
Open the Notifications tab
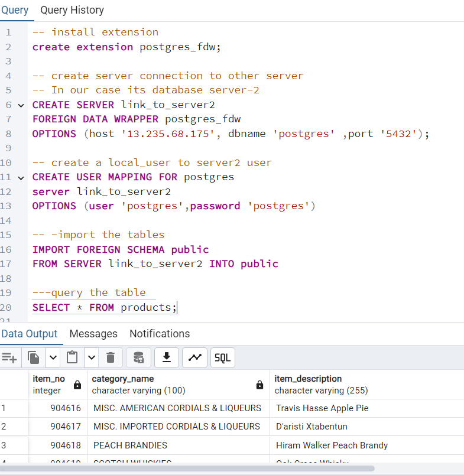[x=160, y=334]
